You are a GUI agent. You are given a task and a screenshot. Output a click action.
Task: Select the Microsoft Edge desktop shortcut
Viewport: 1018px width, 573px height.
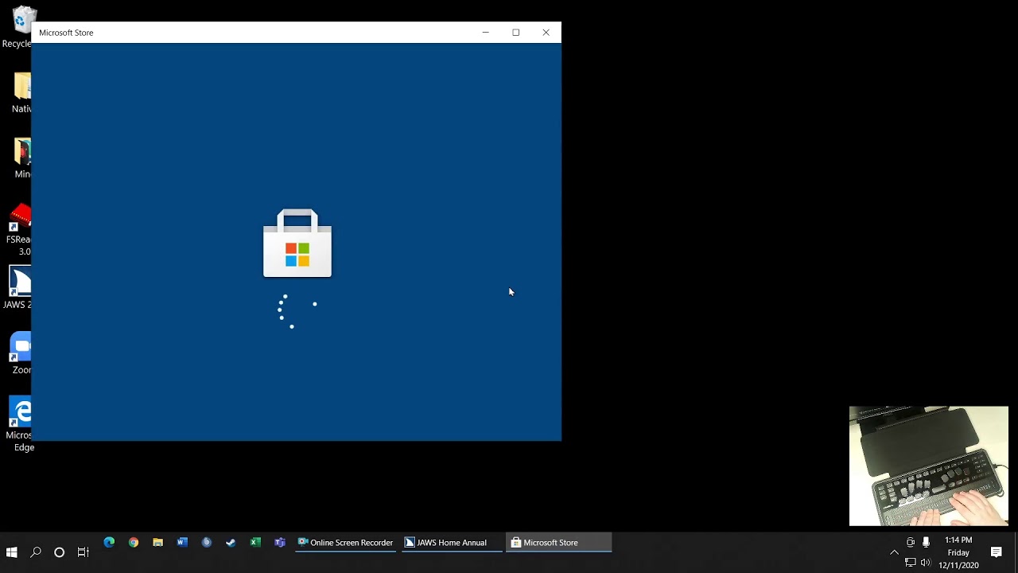point(19,424)
